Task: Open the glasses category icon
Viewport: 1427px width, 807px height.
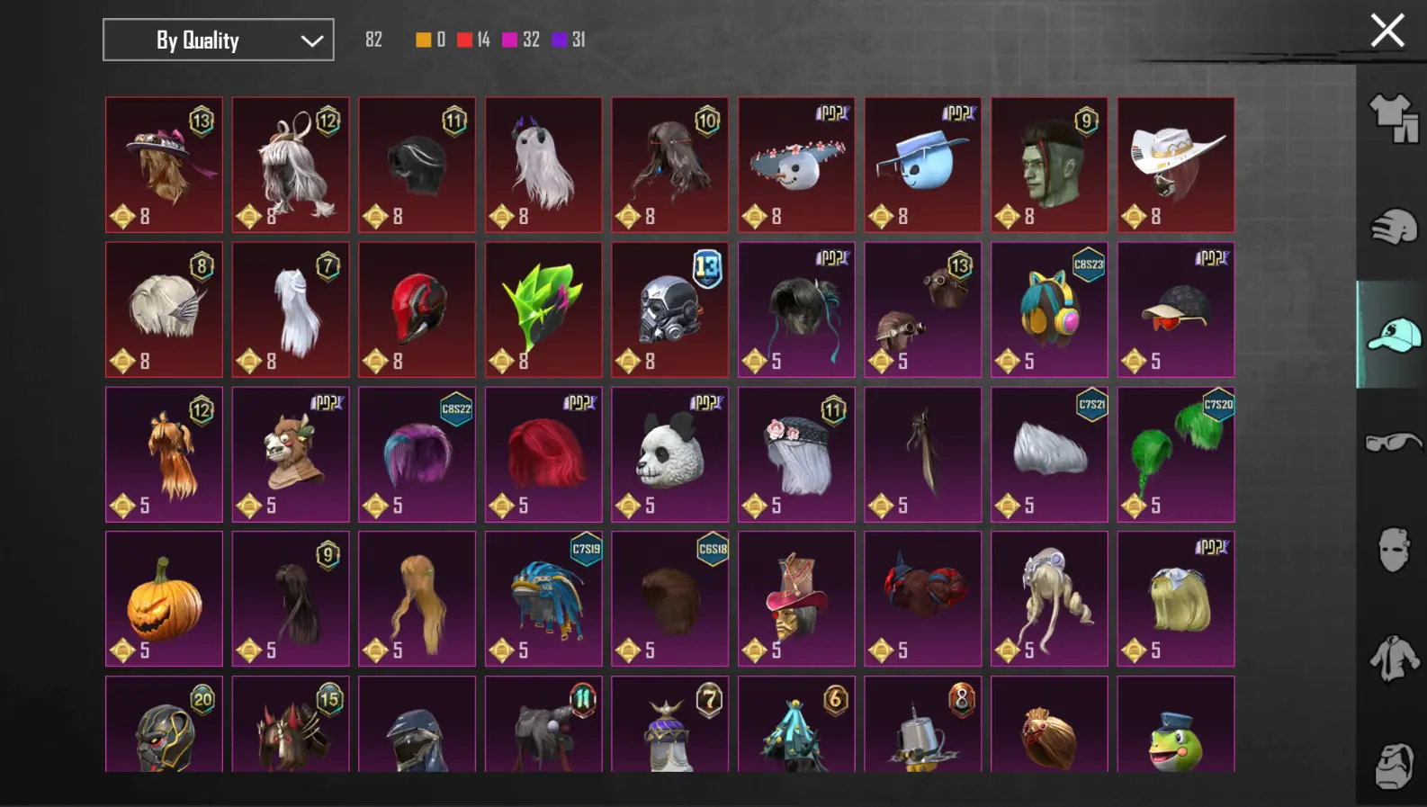Action: [x=1393, y=442]
